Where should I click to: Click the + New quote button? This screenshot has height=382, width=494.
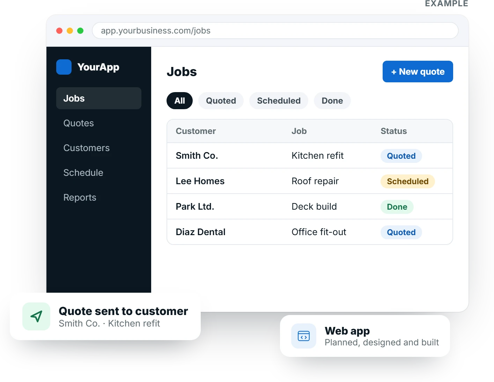(x=418, y=72)
